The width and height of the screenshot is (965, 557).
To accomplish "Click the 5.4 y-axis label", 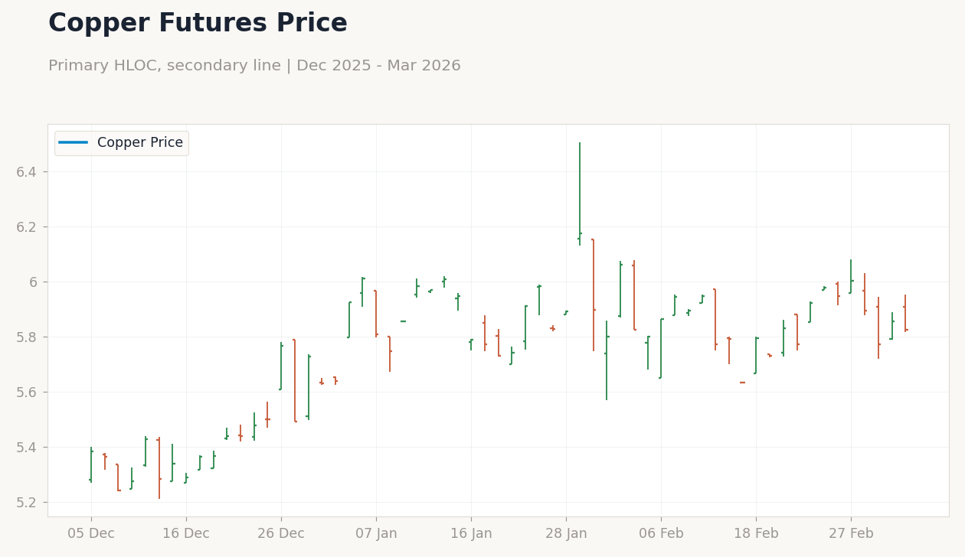I will pos(27,448).
